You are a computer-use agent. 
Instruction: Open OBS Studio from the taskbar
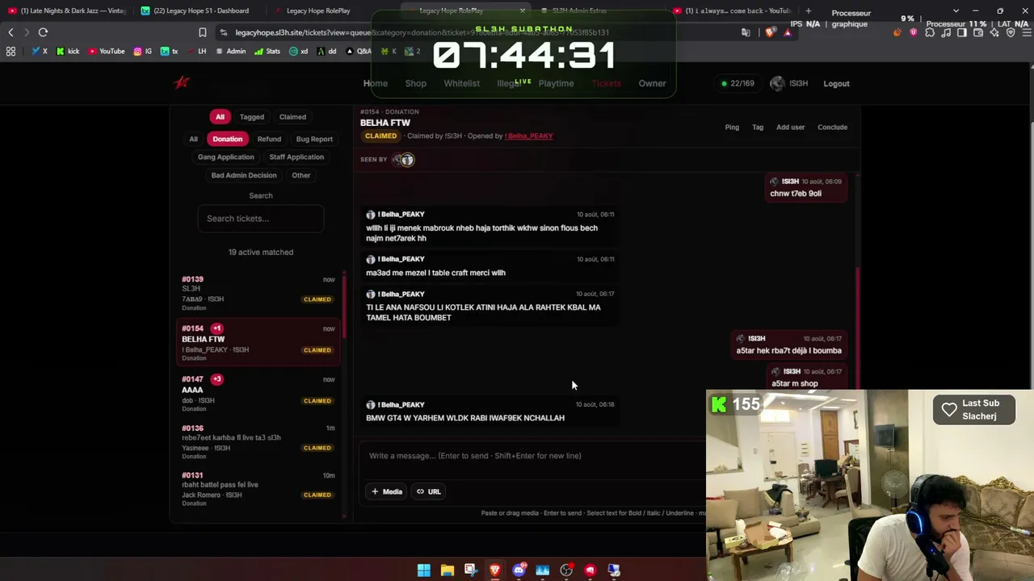[x=566, y=571]
